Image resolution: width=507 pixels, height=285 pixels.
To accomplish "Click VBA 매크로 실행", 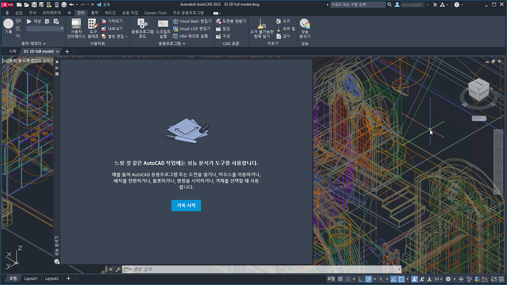I will coord(191,36).
